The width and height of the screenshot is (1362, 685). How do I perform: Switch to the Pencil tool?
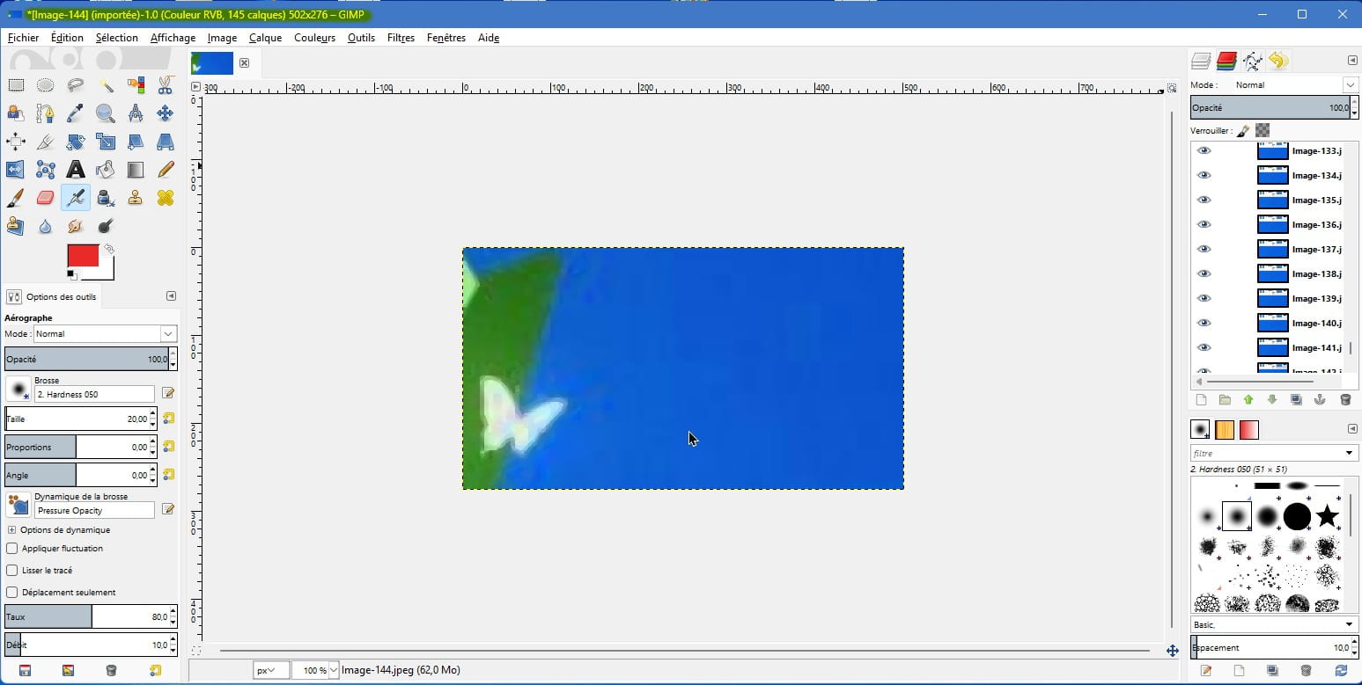pos(165,170)
